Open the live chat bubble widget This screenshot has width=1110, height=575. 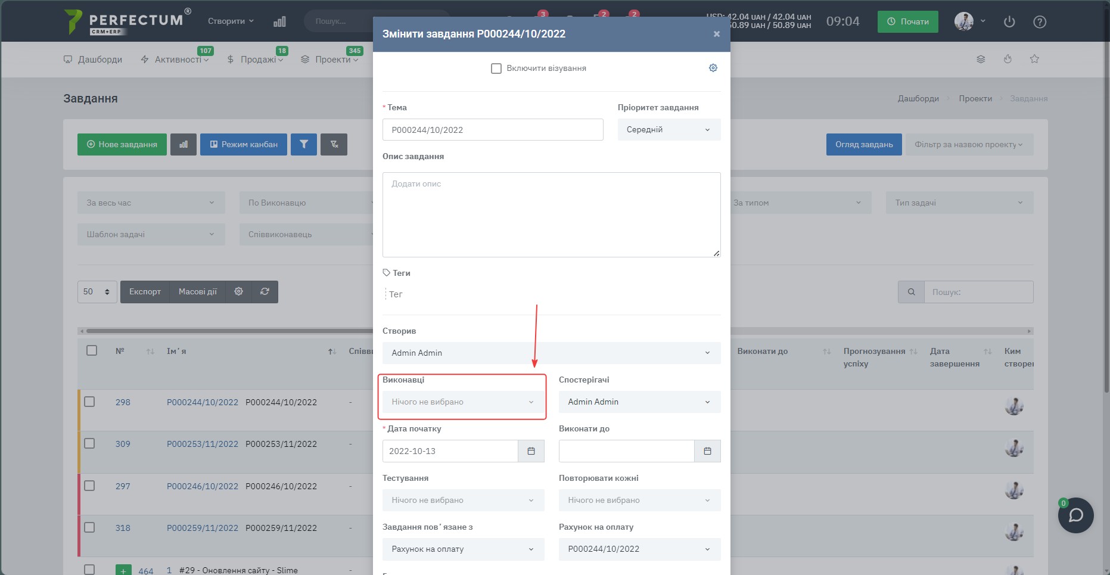1076,515
